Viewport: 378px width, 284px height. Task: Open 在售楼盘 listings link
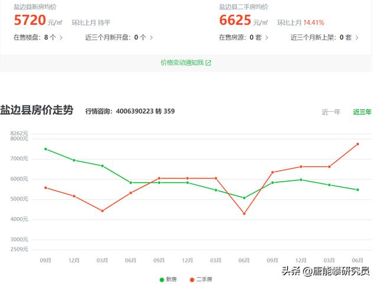(38, 37)
